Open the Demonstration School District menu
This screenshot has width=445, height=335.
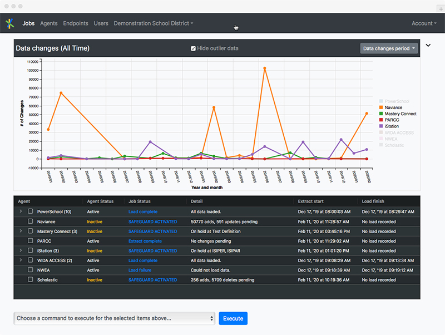click(x=154, y=23)
